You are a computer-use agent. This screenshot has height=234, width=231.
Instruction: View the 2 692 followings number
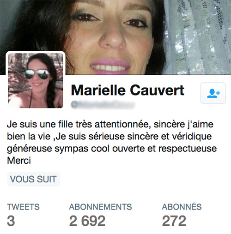(87, 221)
